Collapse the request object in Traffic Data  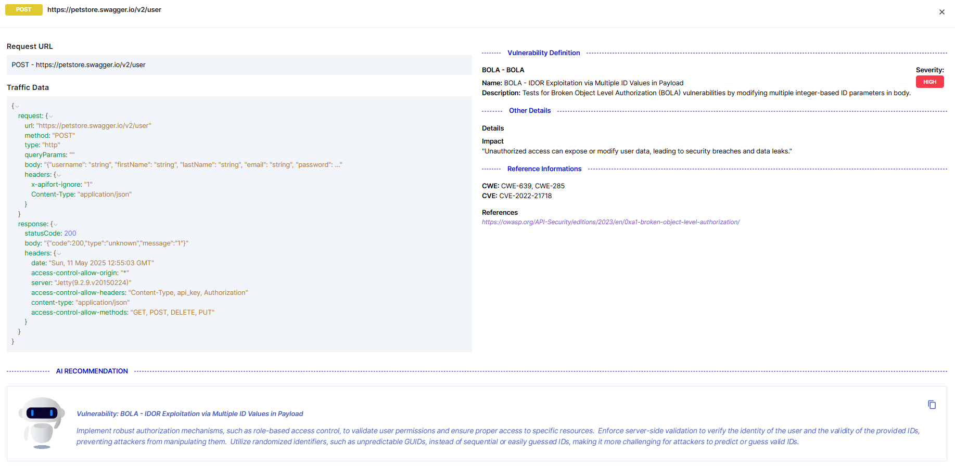(50, 116)
